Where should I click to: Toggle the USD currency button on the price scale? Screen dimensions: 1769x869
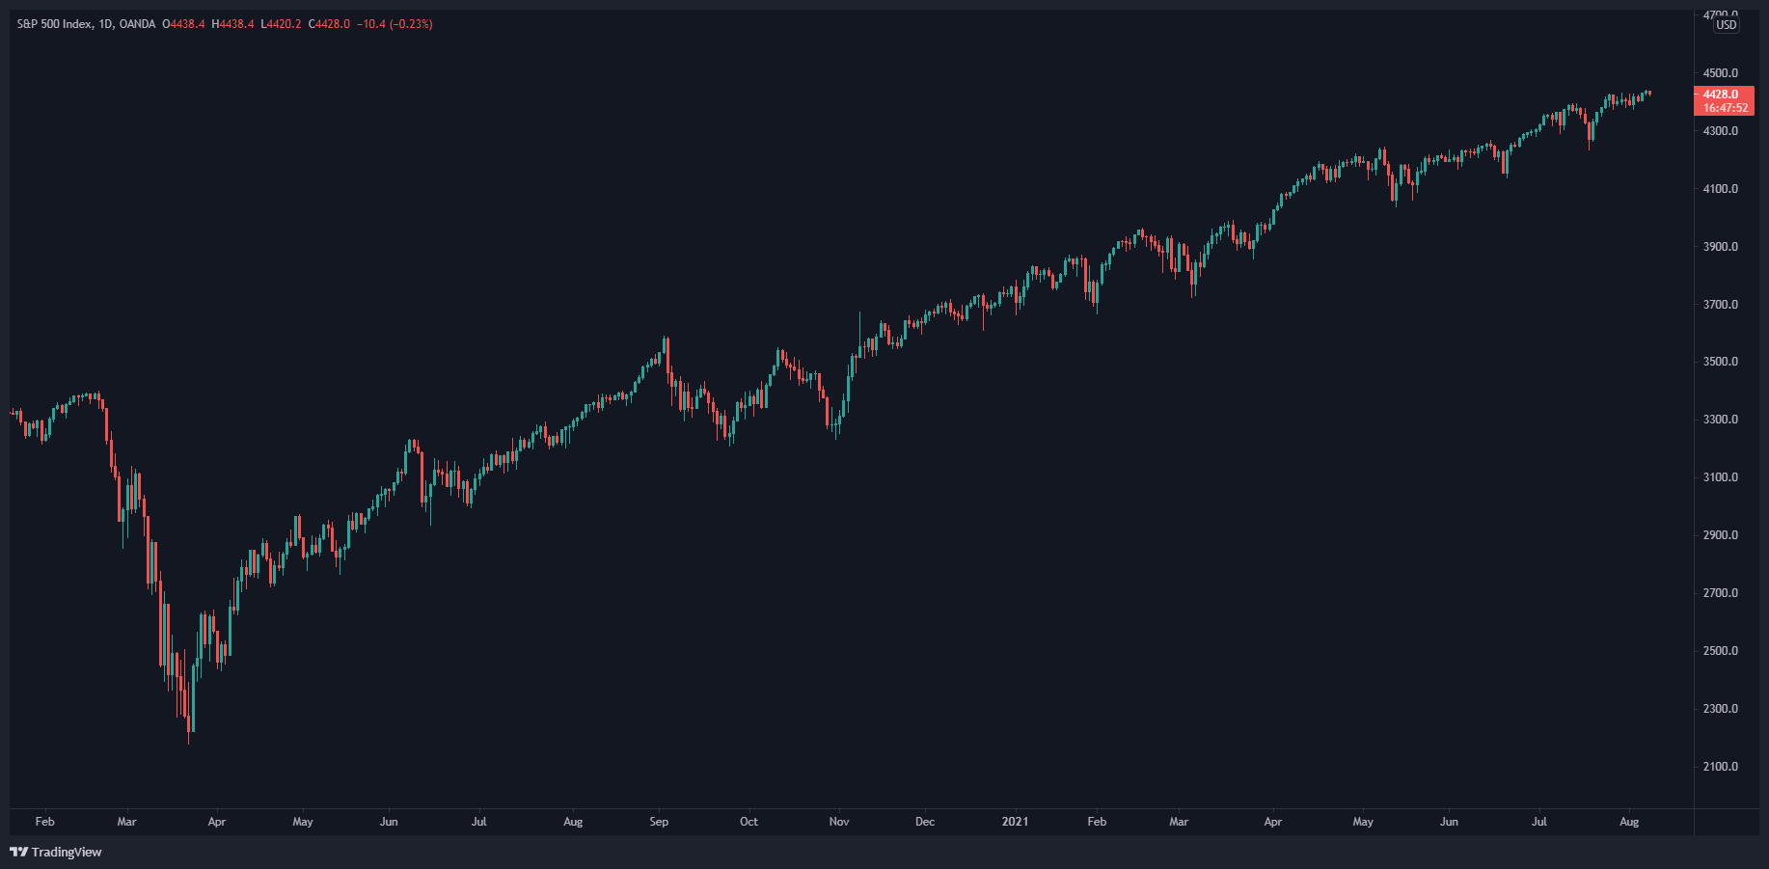click(x=1726, y=27)
